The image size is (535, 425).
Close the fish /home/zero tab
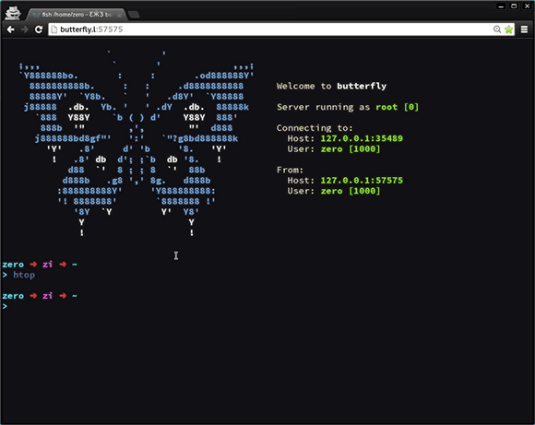click(119, 16)
